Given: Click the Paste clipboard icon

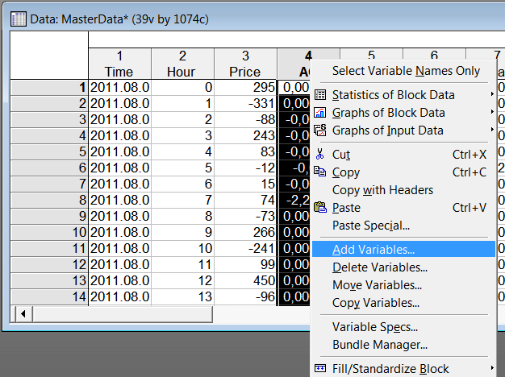Looking at the screenshot, I should 320,207.
